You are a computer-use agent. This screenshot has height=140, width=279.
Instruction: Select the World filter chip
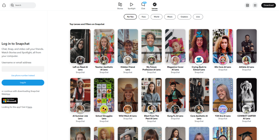coord(156,17)
